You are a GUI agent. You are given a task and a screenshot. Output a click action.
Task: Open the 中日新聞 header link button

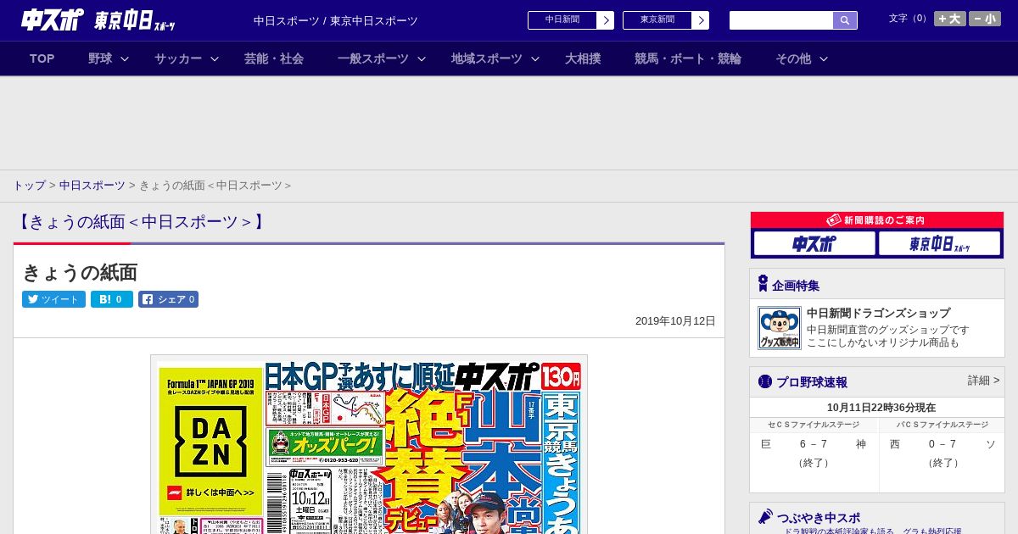[571, 20]
